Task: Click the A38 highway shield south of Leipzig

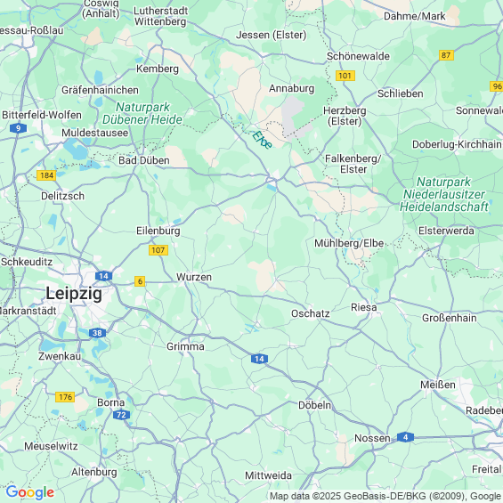Action: [x=97, y=333]
